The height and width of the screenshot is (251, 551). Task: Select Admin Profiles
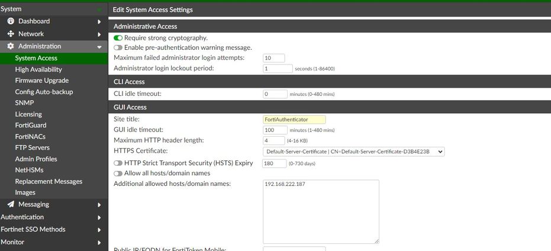[x=36, y=159]
